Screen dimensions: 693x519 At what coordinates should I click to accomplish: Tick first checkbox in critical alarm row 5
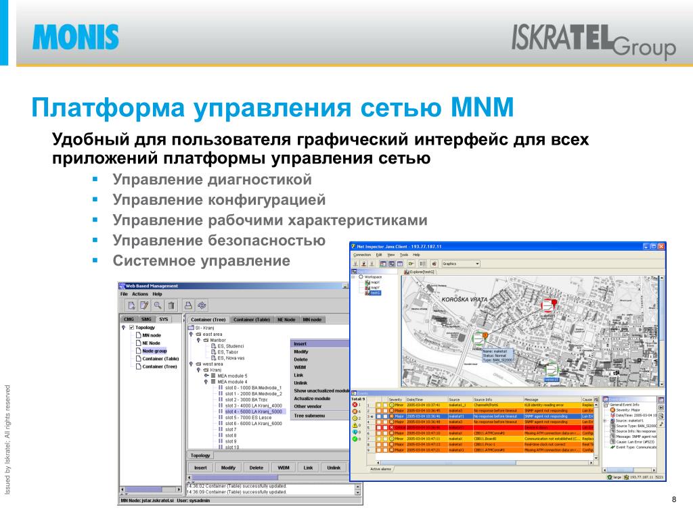[x=379, y=428]
